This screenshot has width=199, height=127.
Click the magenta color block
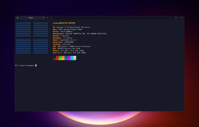(69, 58)
